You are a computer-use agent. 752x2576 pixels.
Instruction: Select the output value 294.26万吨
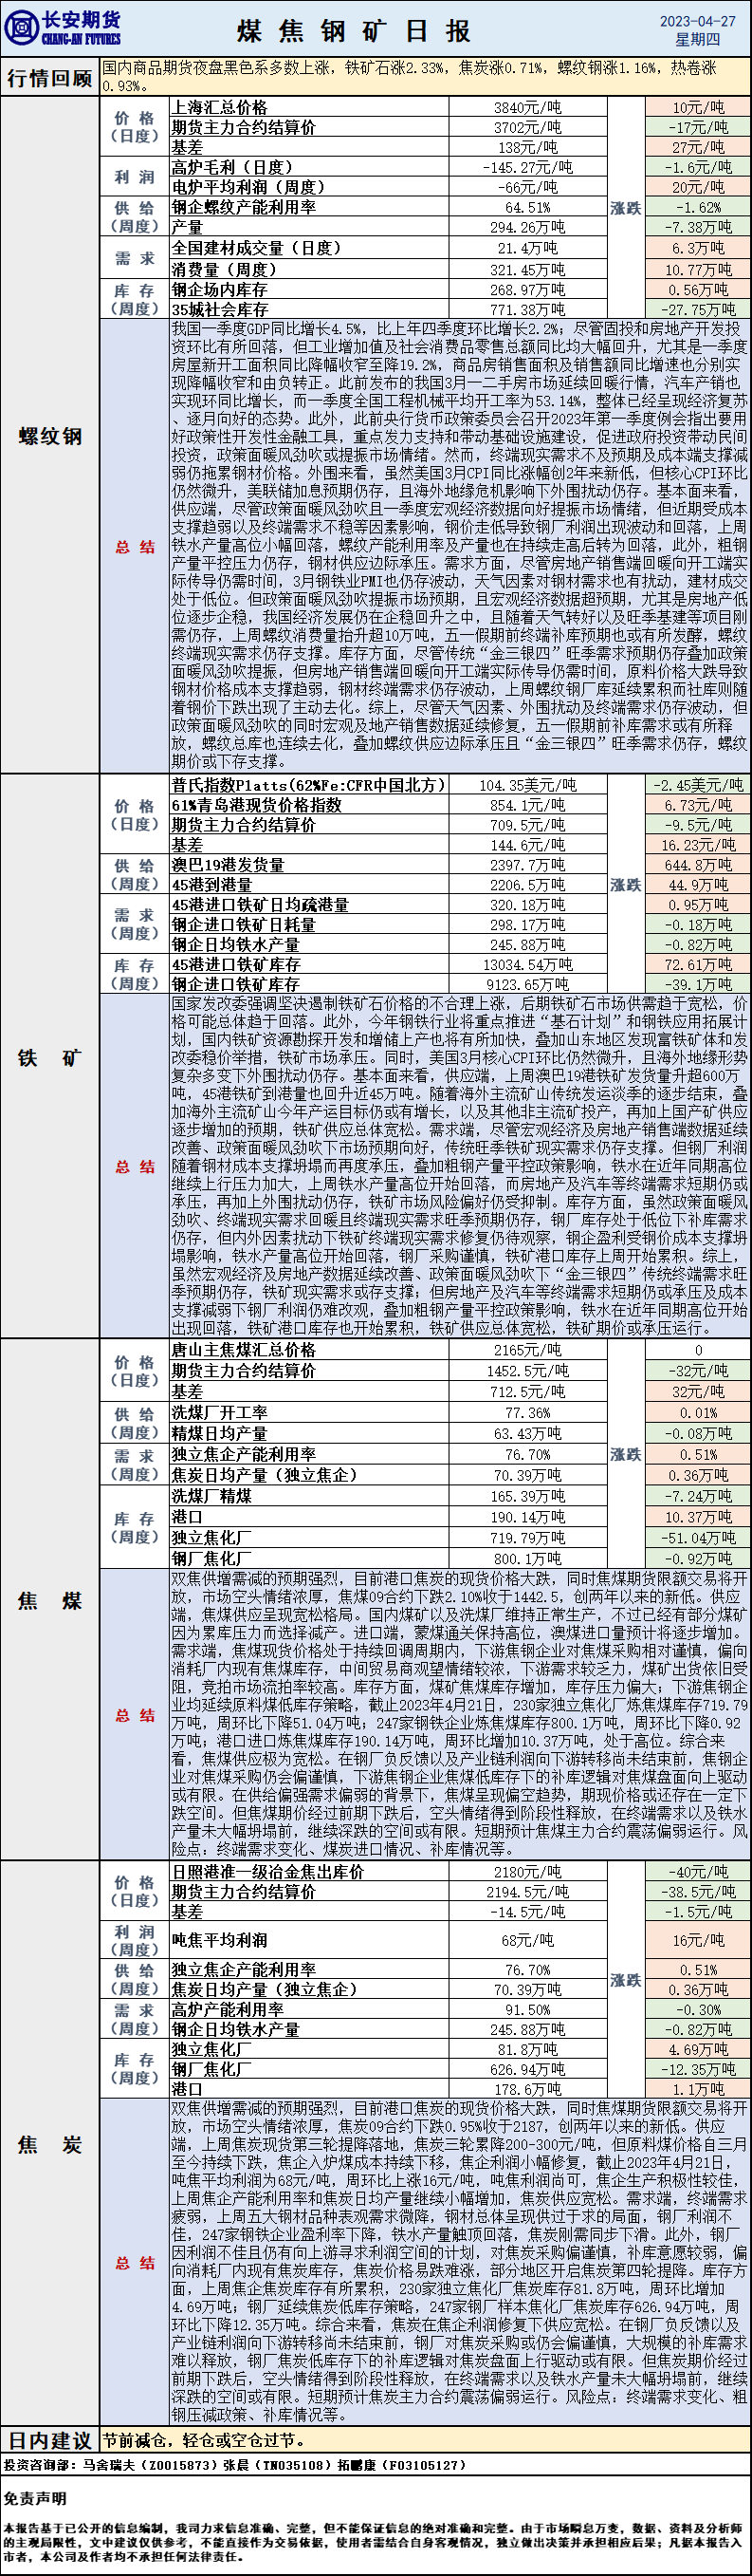pyautogui.click(x=527, y=227)
